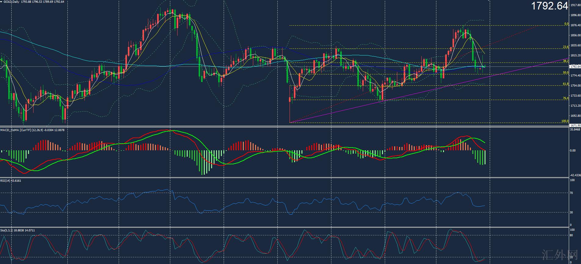Click the 汇外网 watermark logo
581x264 pixels.
tap(564, 256)
